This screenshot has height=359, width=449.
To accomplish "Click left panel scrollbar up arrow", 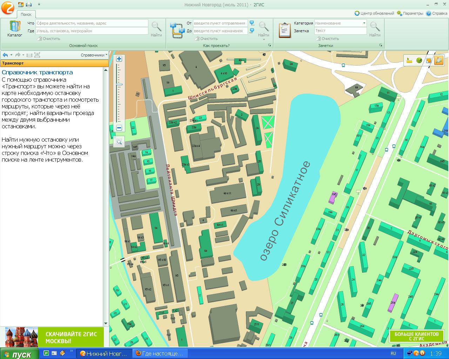I will [106, 70].
